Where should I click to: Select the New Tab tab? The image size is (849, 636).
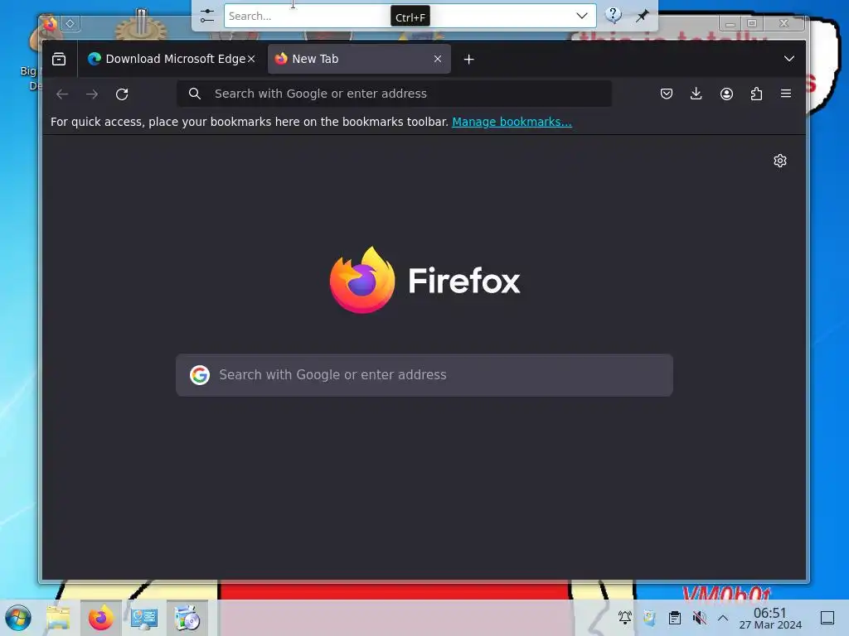tap(359, 59)
